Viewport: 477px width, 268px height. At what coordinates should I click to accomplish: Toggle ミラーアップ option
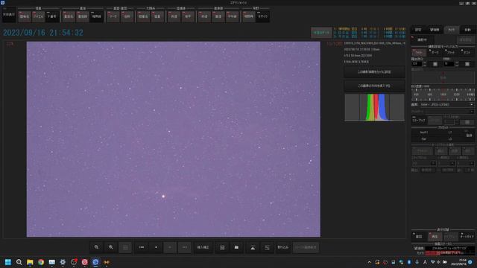click(419, 121)
